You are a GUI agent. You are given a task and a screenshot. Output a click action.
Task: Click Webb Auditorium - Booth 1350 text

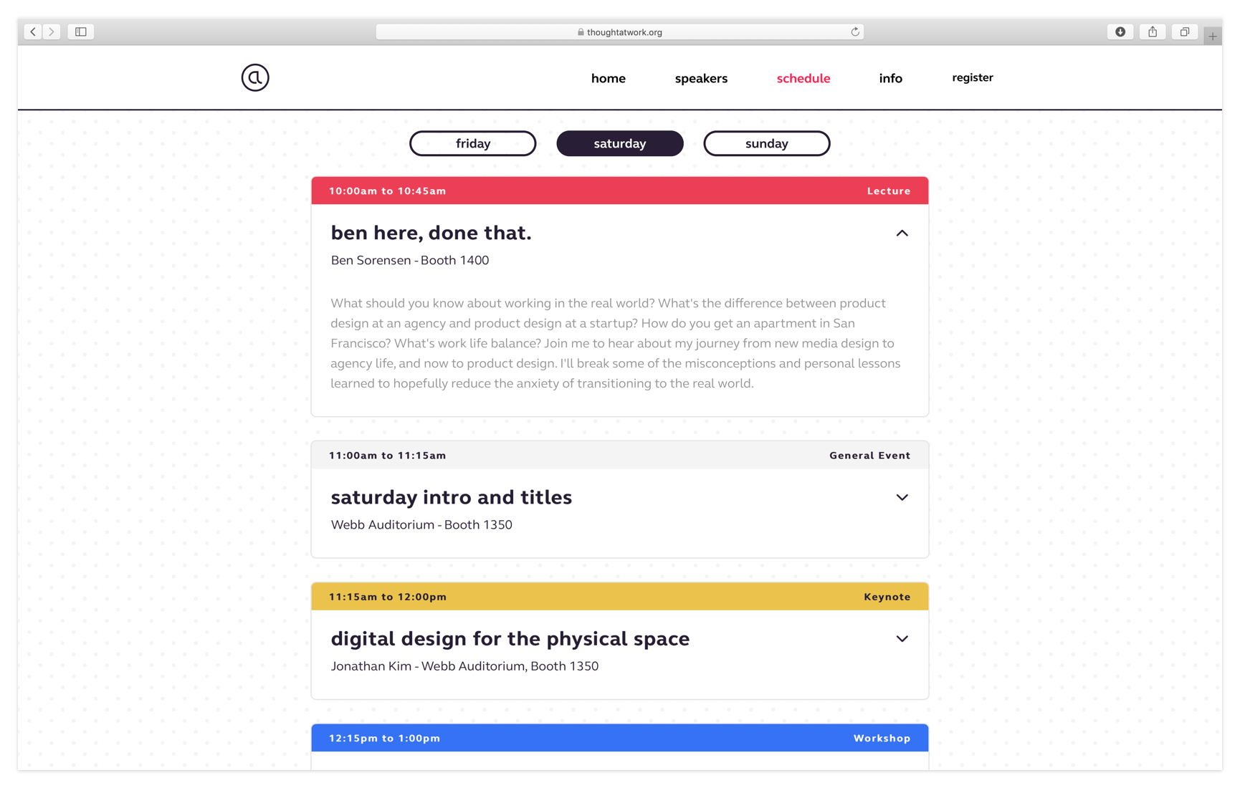[x=421, y=524]
